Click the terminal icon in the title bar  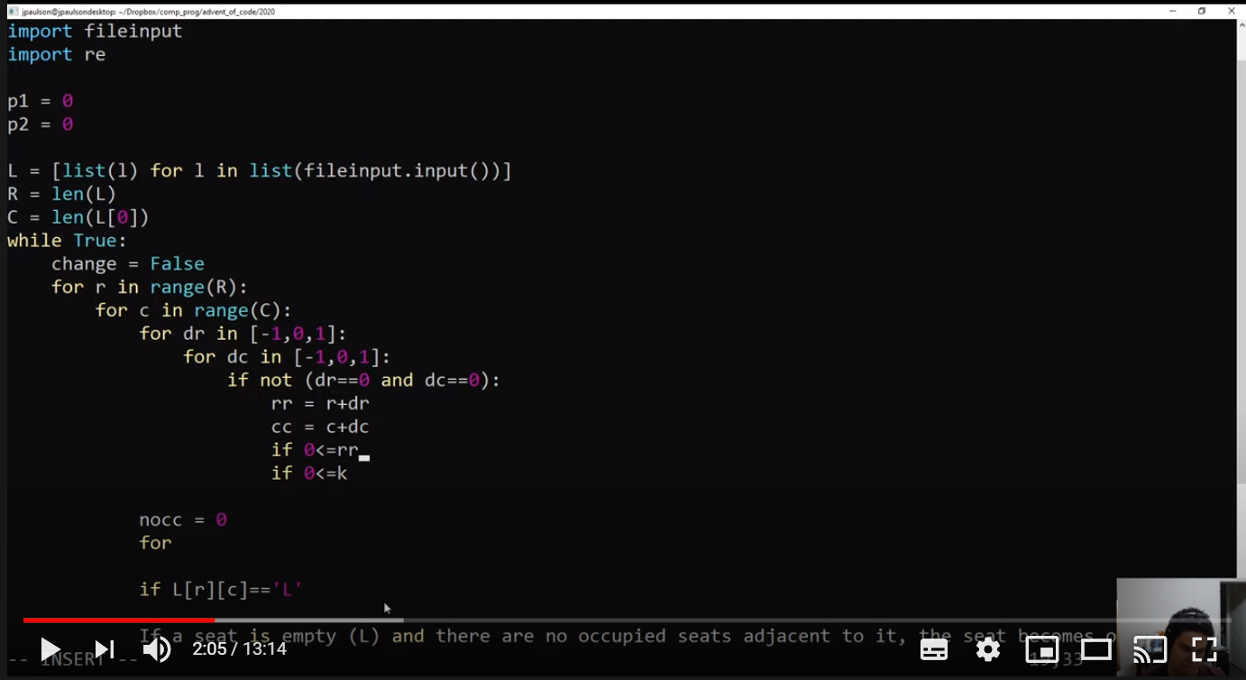click(x=13, y=12)
